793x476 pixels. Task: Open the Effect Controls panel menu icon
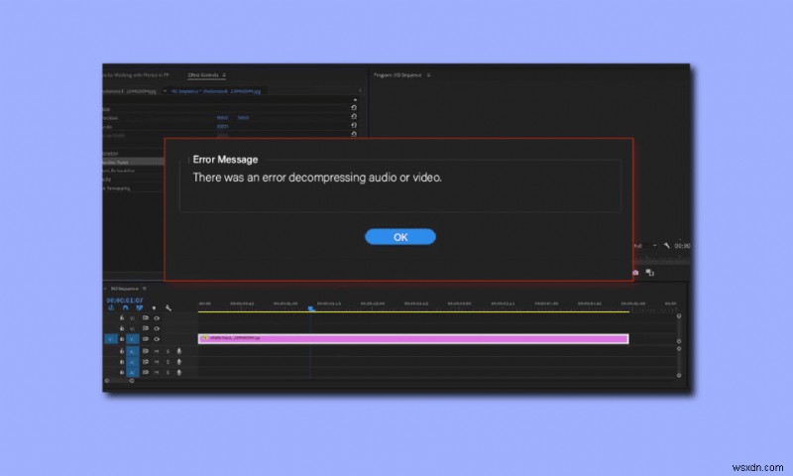[224, 74]
